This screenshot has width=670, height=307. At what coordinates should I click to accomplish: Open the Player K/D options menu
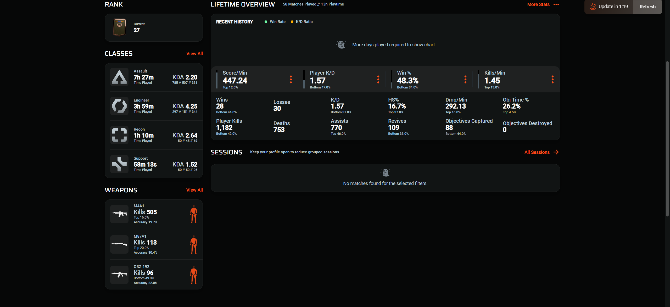pyautogui.click(x=378, y=79)
